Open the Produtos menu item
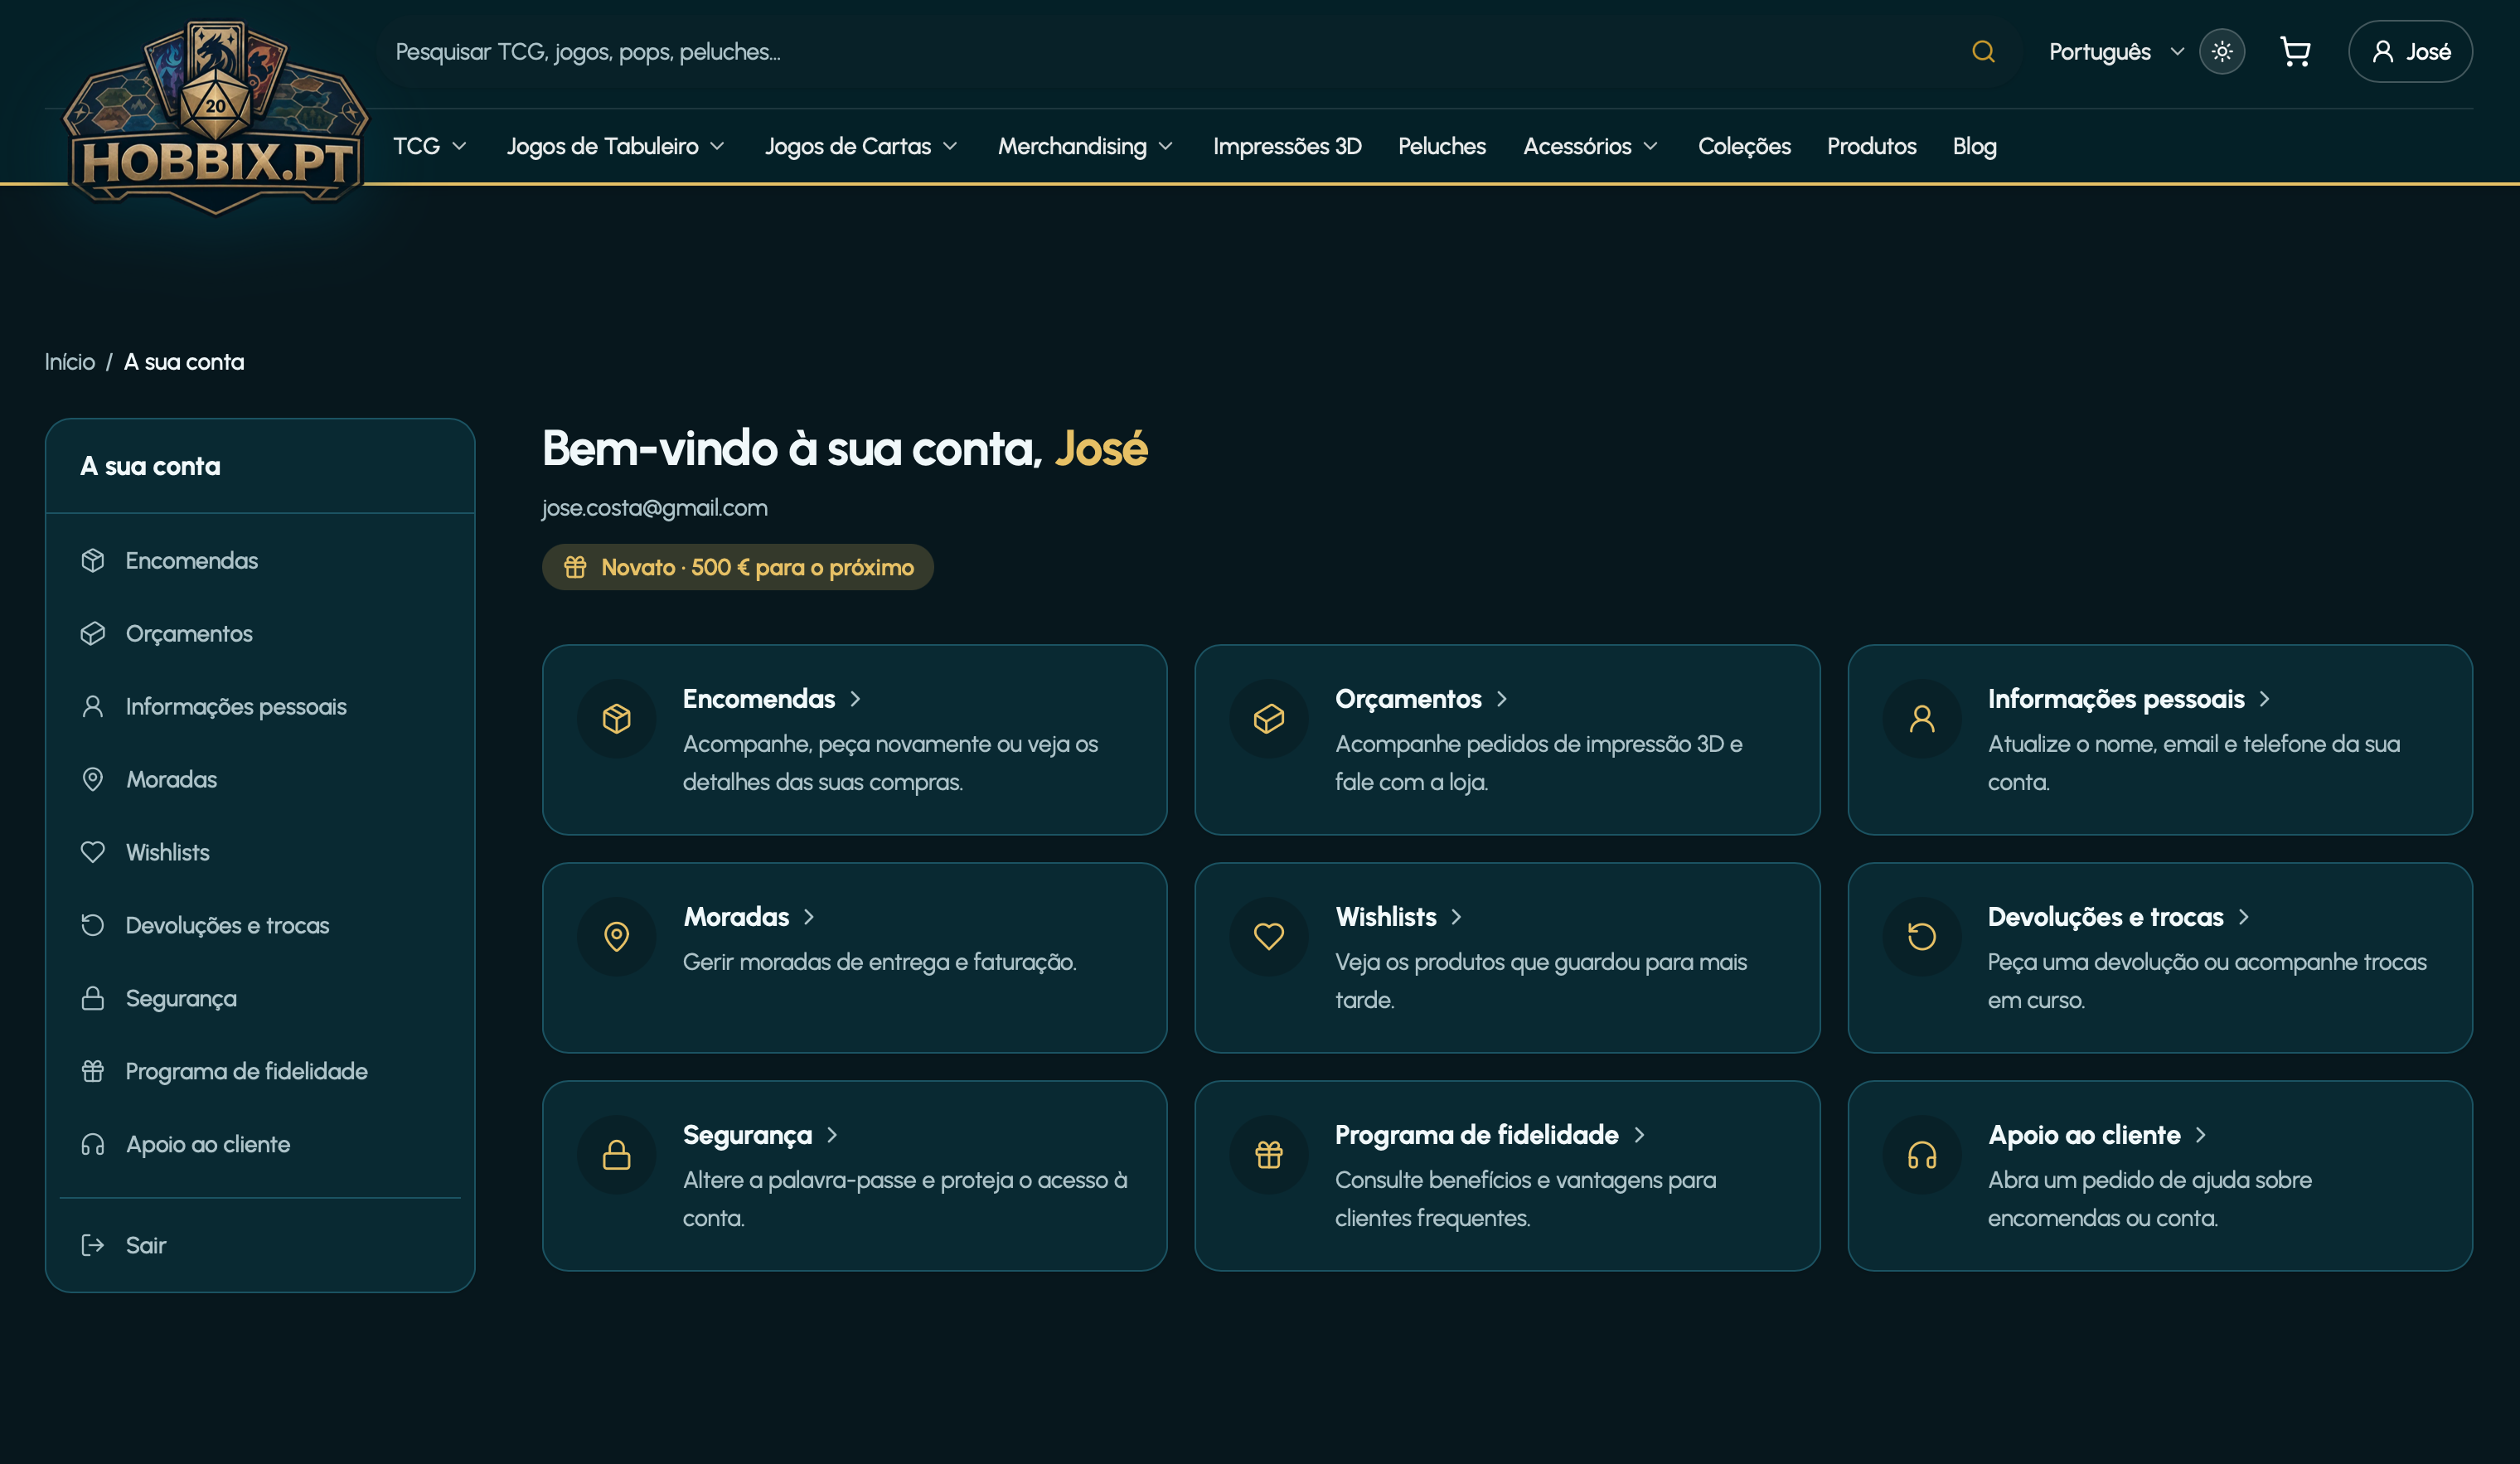This screenshot has height=1464, width=2520. pyautogui.click(x=1871, y=146)
